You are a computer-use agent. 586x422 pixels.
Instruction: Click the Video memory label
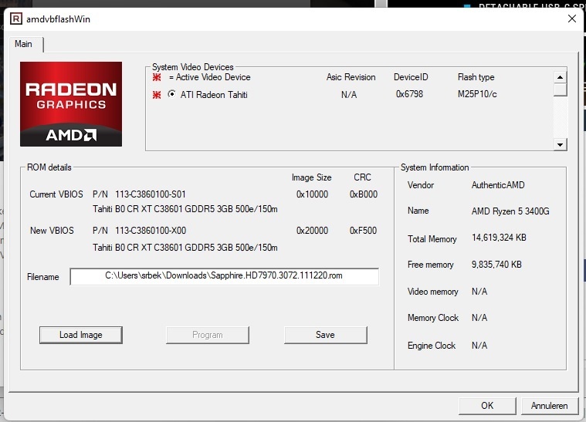433,292
